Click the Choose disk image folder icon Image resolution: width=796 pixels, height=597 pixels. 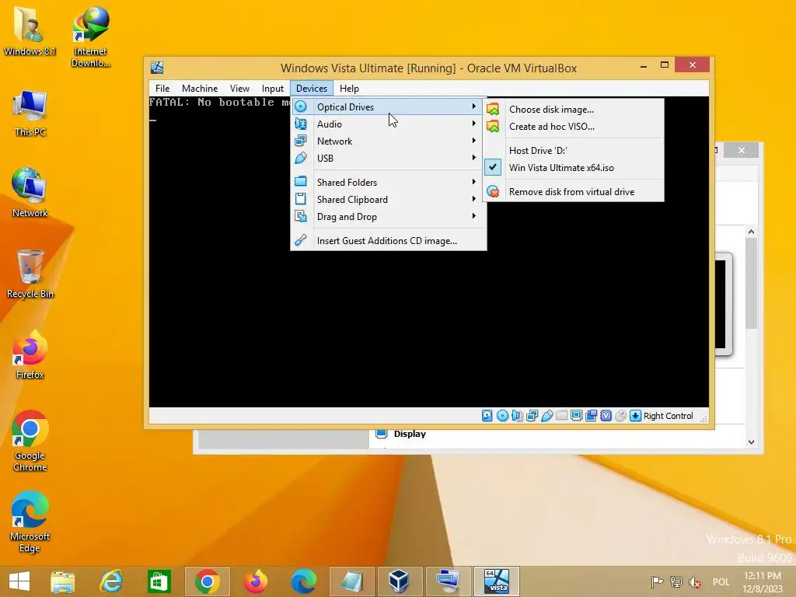pyautogui.click(x=492, y=109)
